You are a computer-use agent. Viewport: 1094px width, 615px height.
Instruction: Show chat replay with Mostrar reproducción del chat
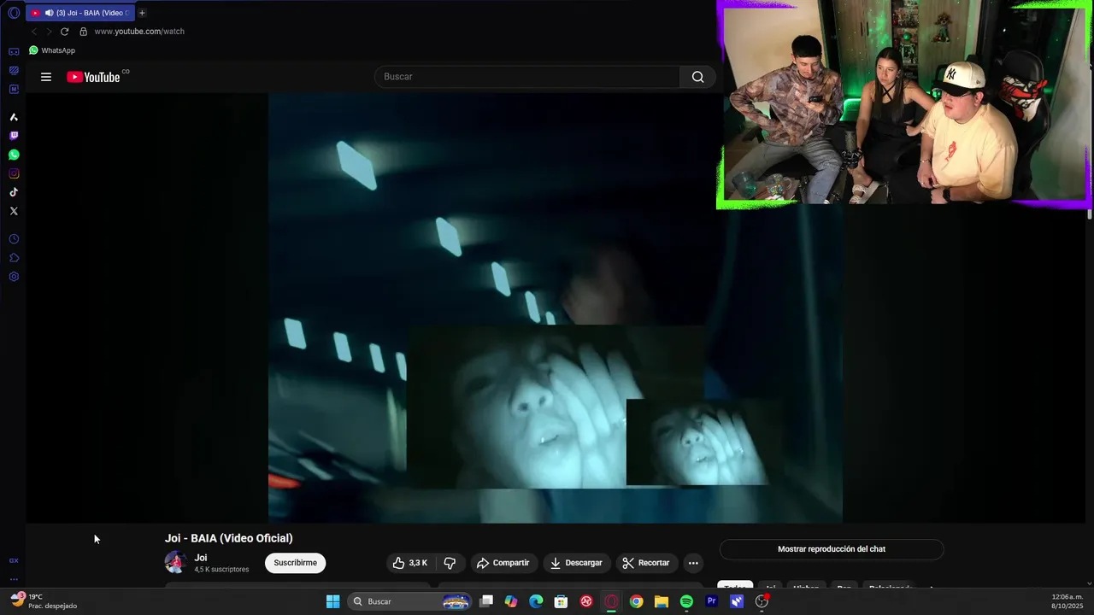click(832, 549)
